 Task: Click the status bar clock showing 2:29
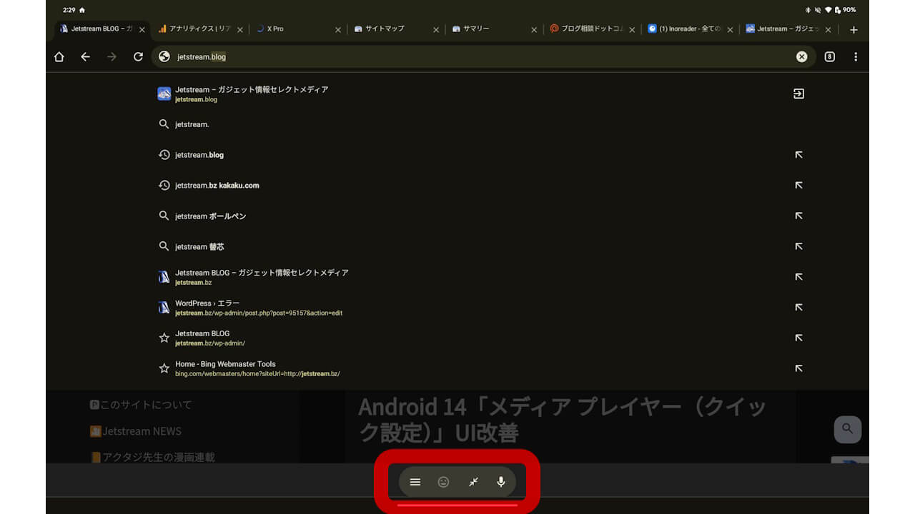pyautogui.click(x=69, y=10)
